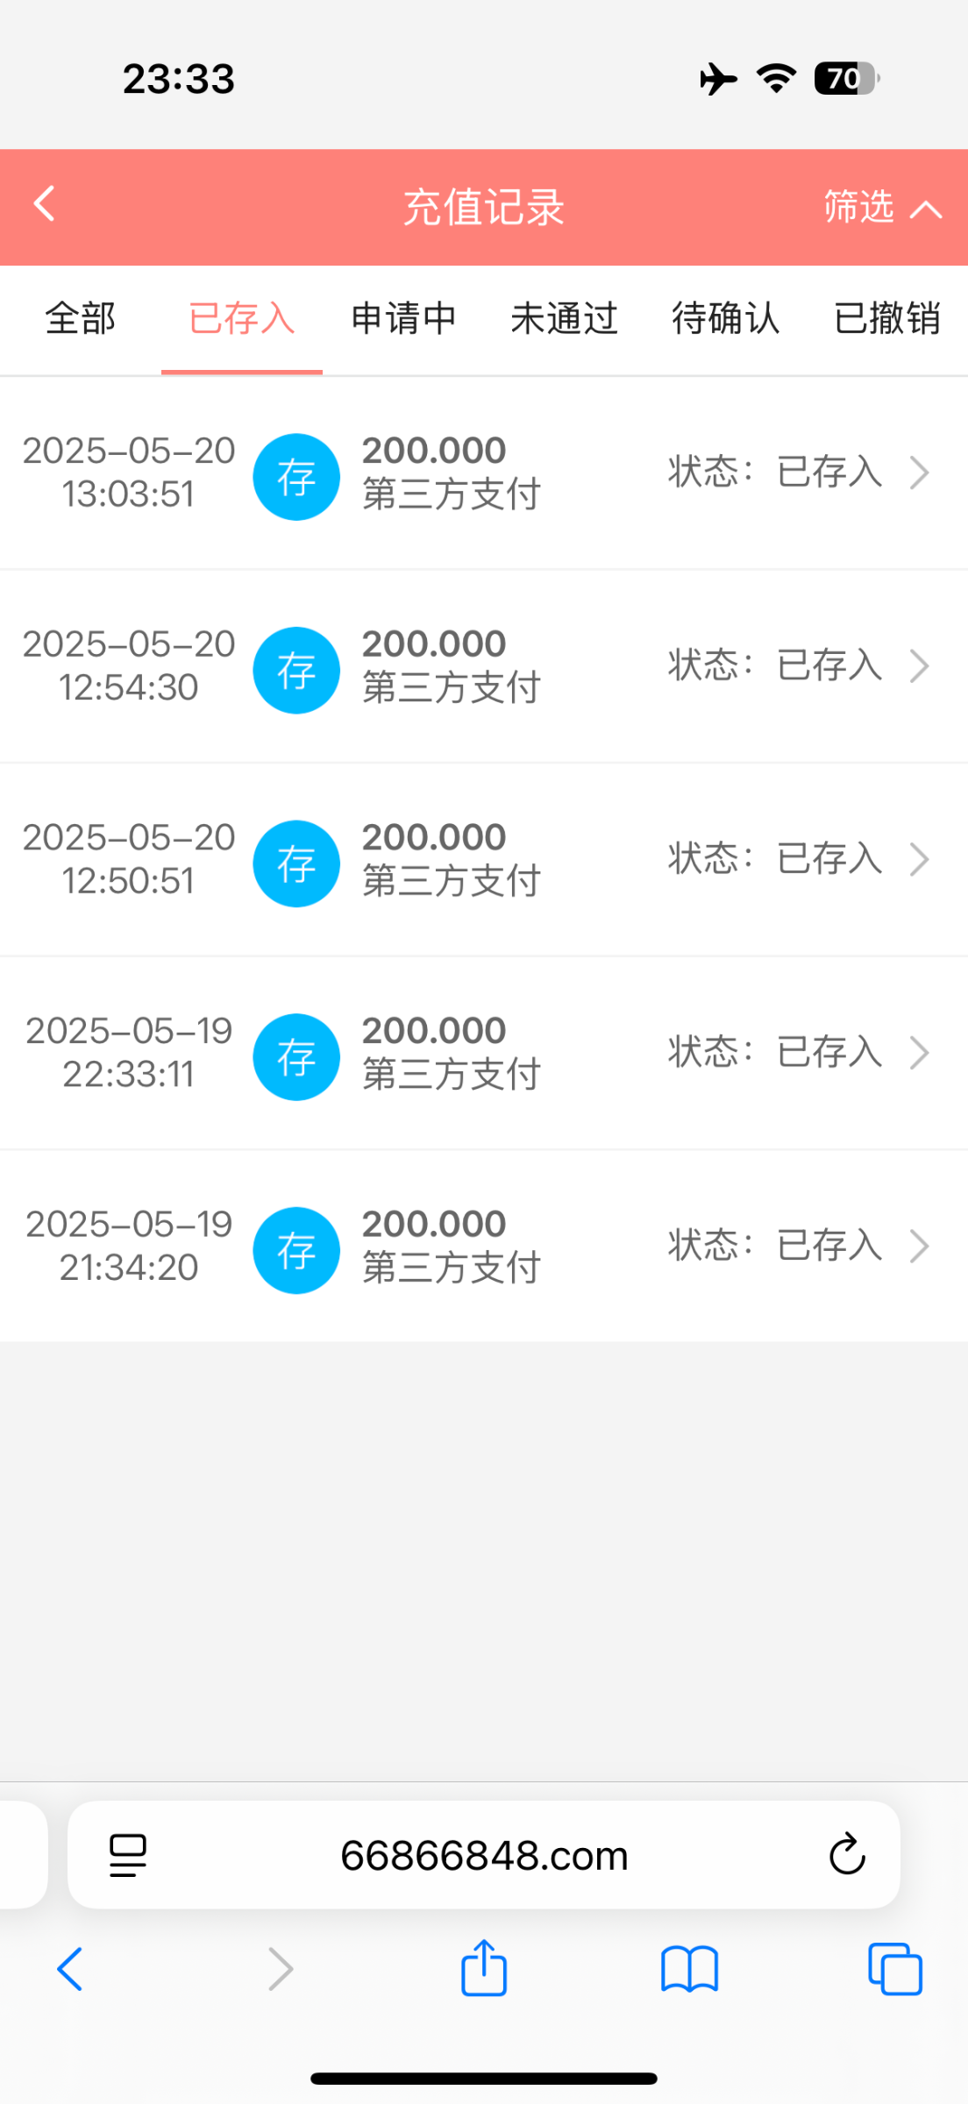Switch to the 已撤销 tab
Image resolution: width=968 pixels, height=2104 pixels.
[886, 319]
